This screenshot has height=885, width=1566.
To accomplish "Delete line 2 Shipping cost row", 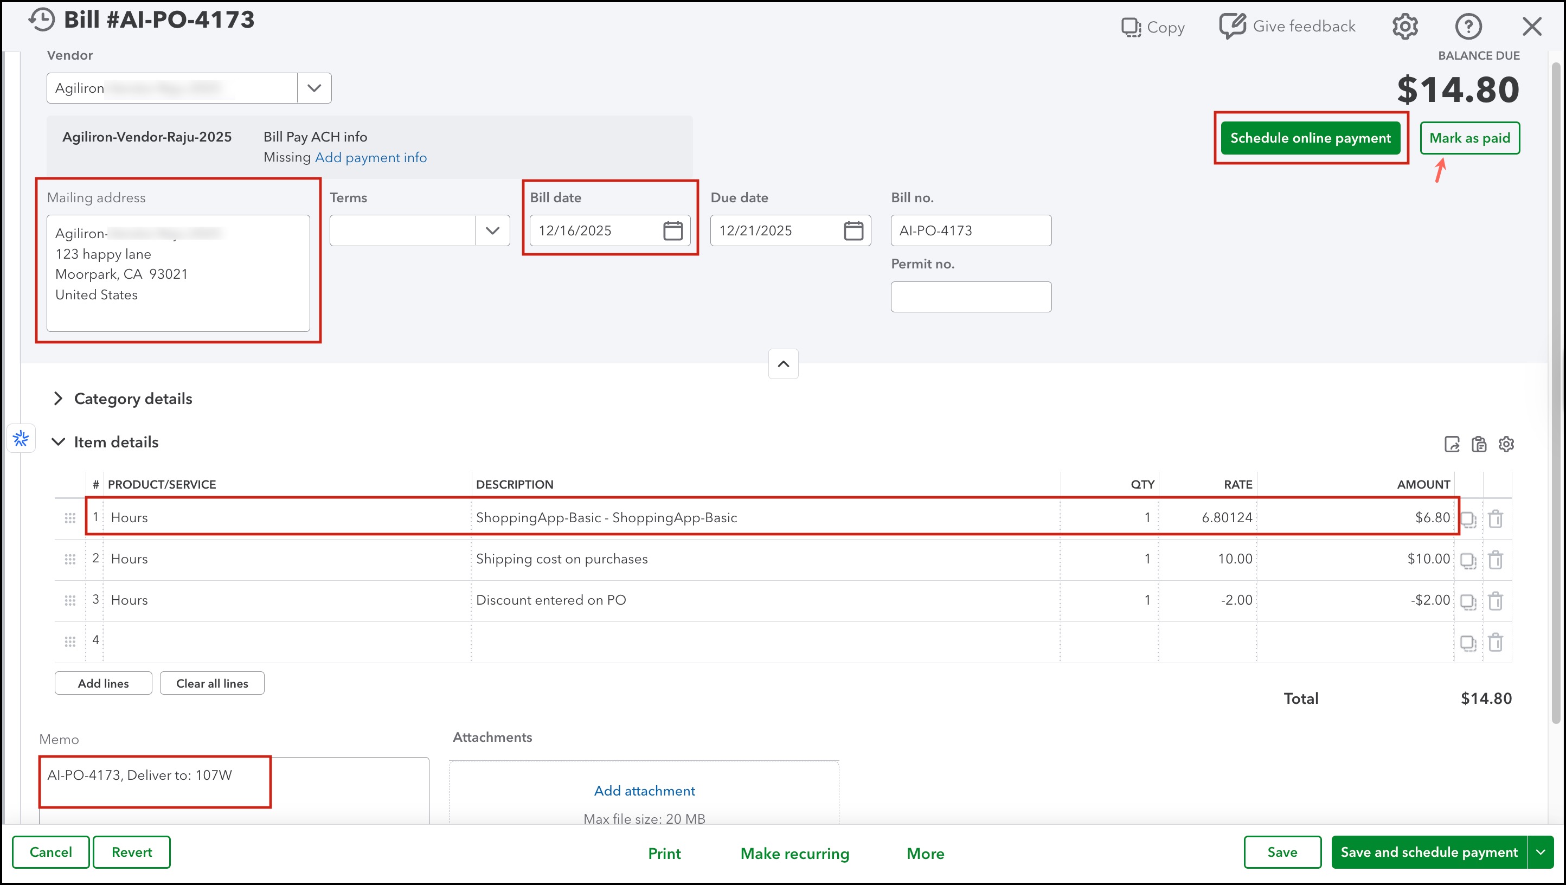I will coord(1495,559).
